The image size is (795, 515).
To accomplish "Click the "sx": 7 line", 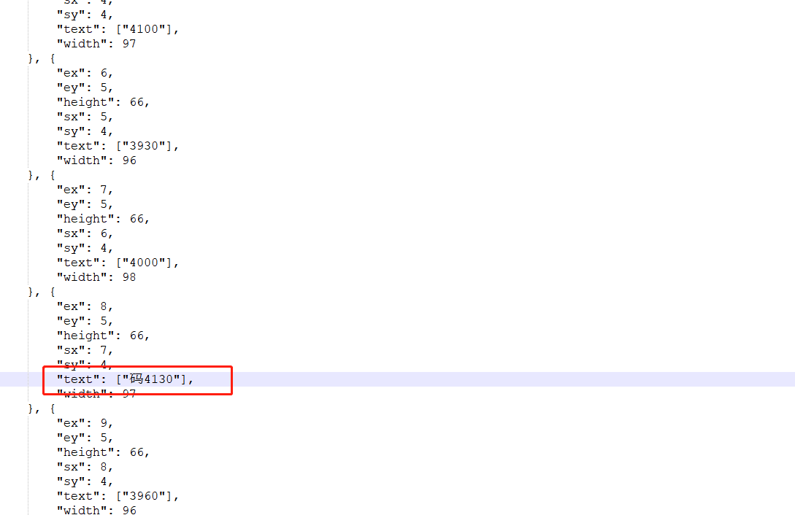I will (x=85, y=350).
